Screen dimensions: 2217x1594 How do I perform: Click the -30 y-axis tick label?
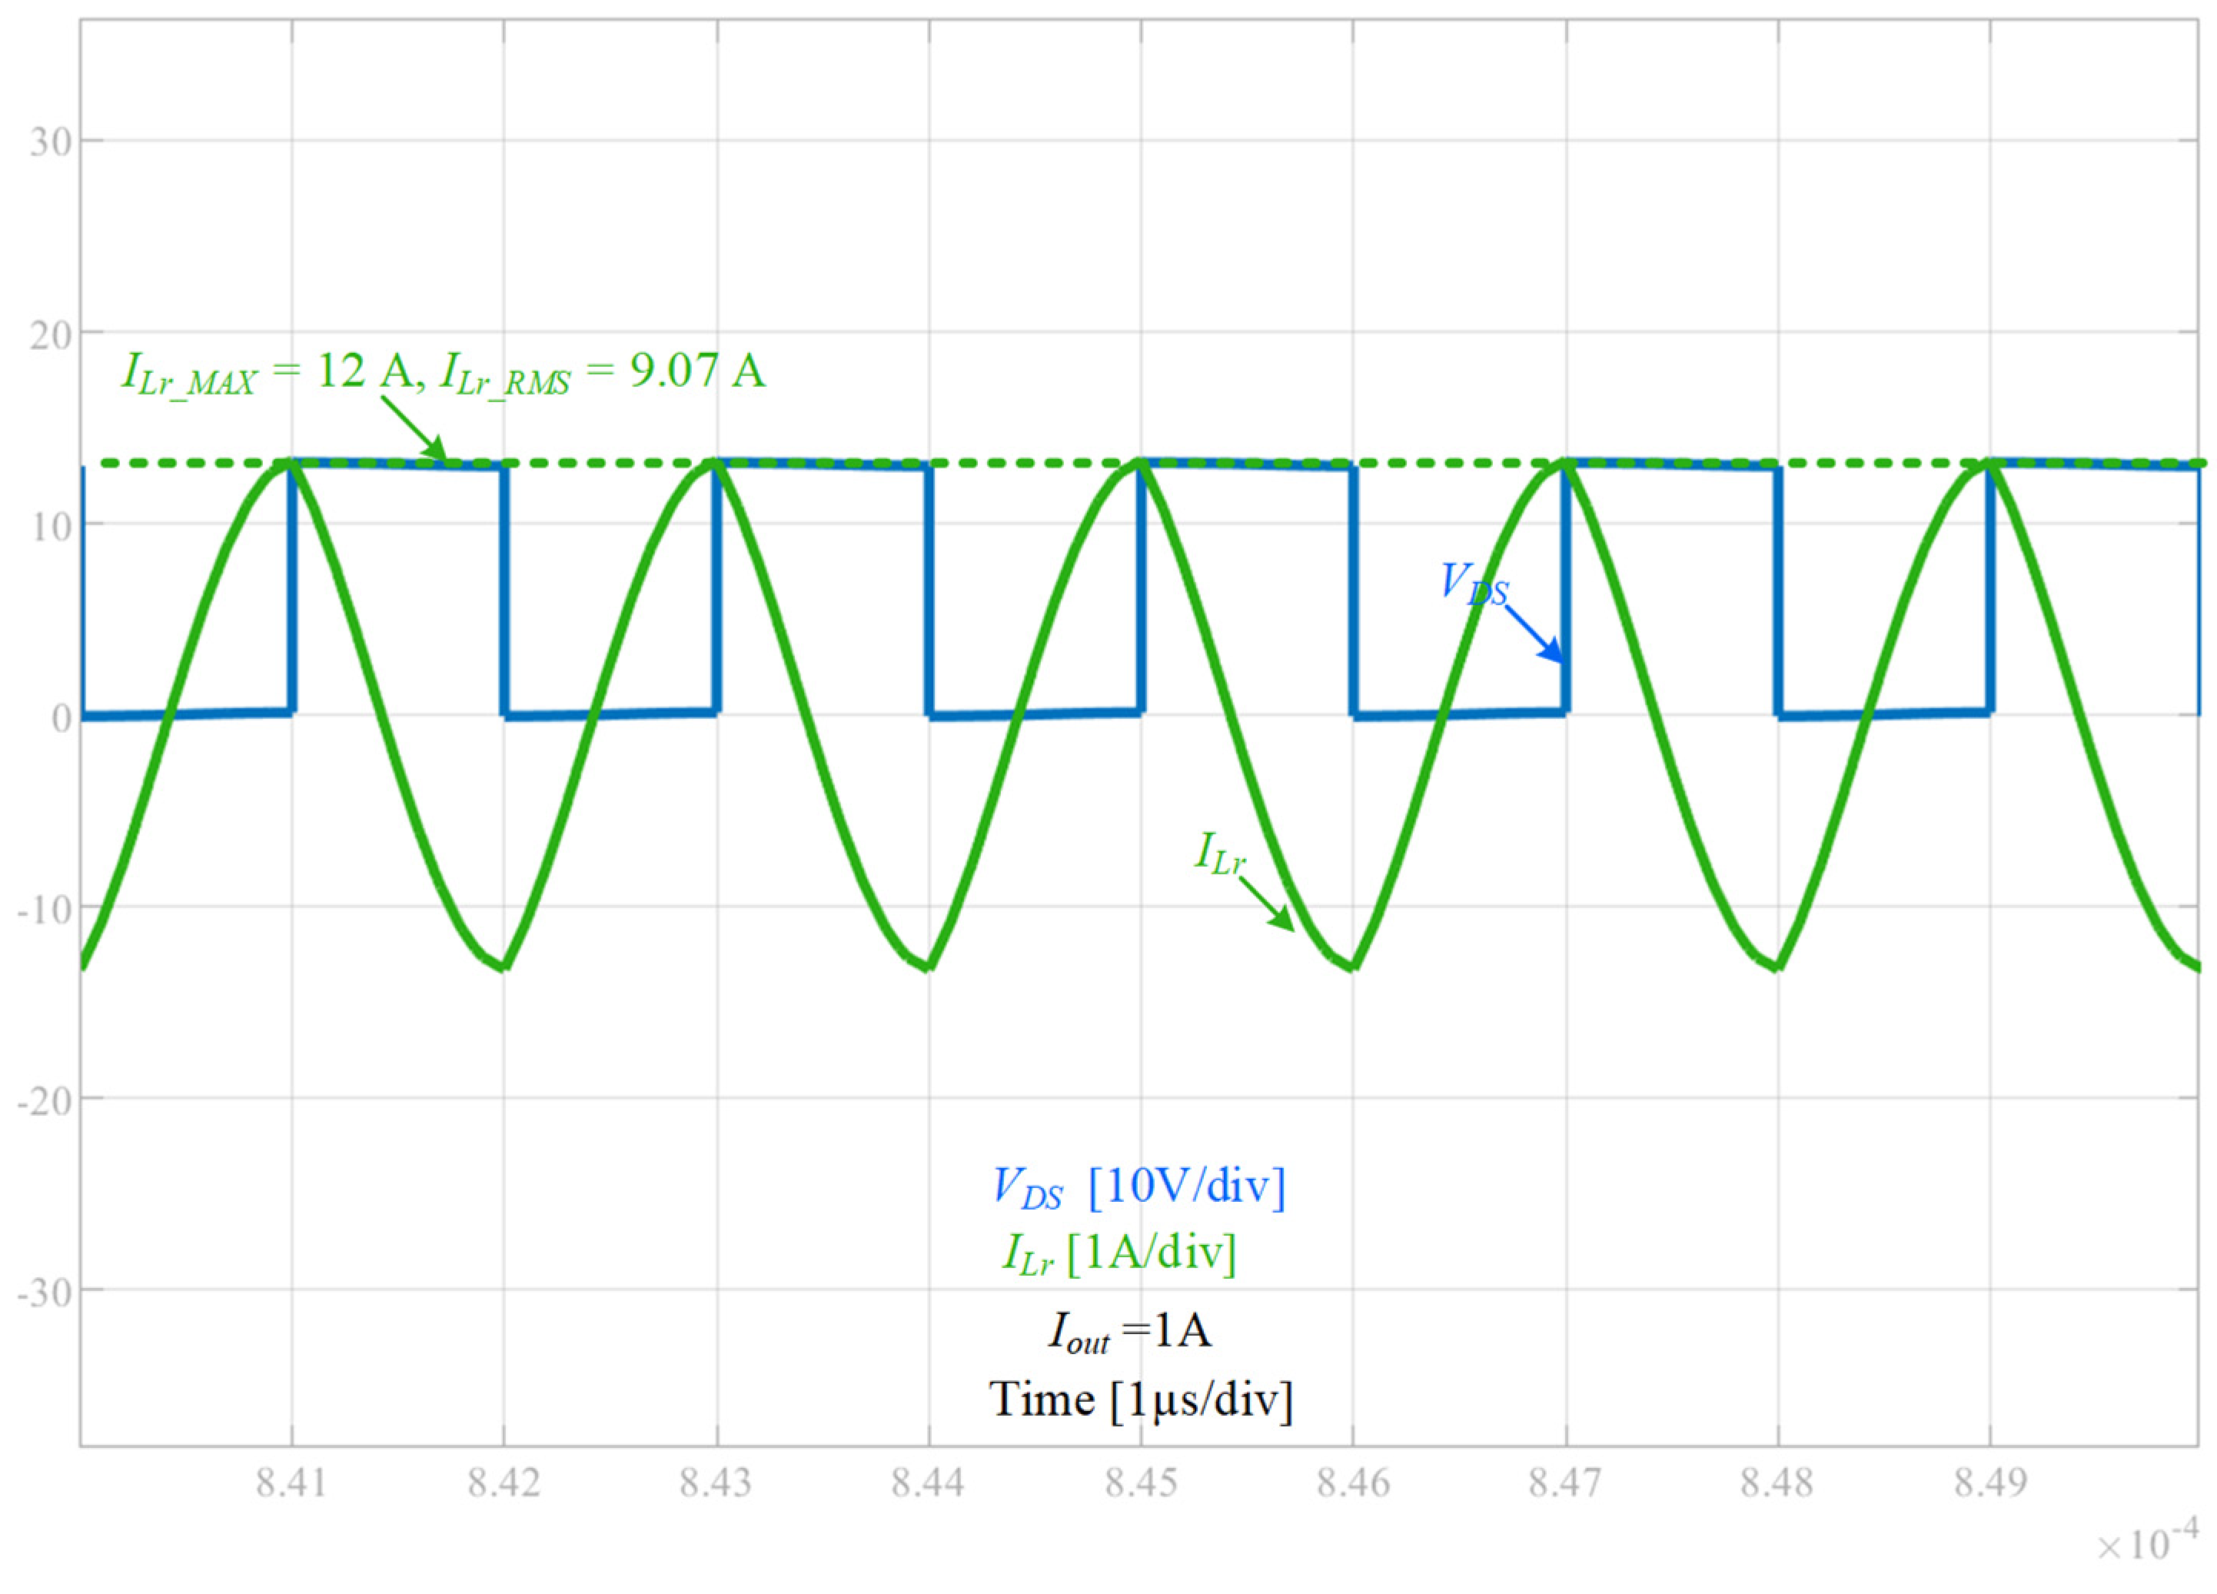pos(45,1291)
